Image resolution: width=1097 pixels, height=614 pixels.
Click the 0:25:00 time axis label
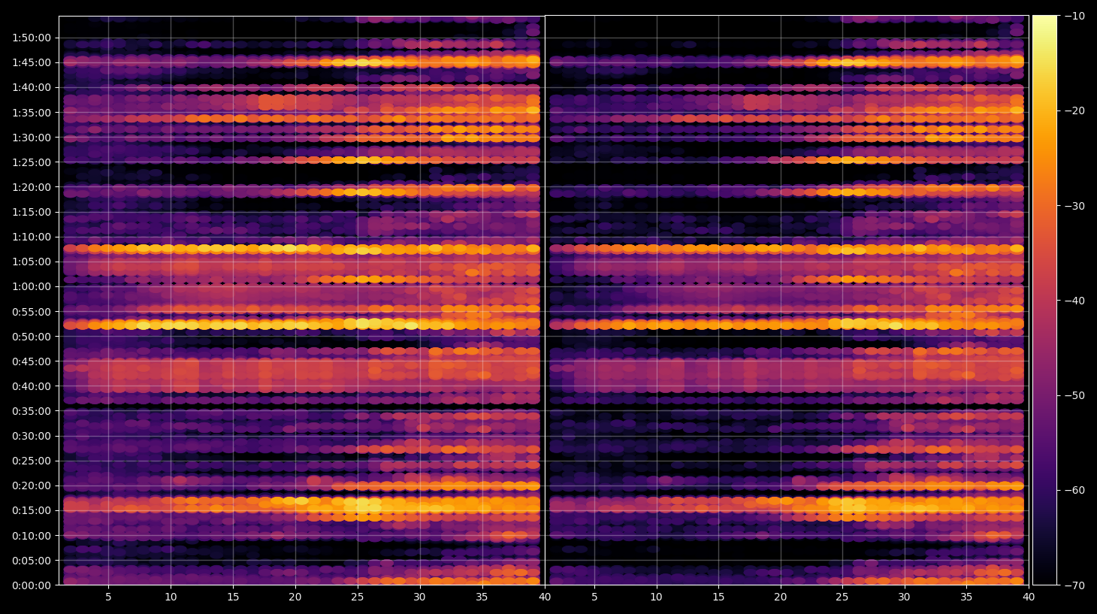click(x=32, y=461)
